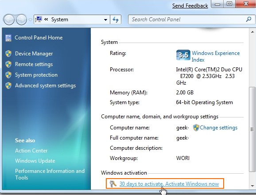This screenshot has height=195, width=256.
Task: Click the Forward navigation arrow button
Action: click(x=21, y=19)
